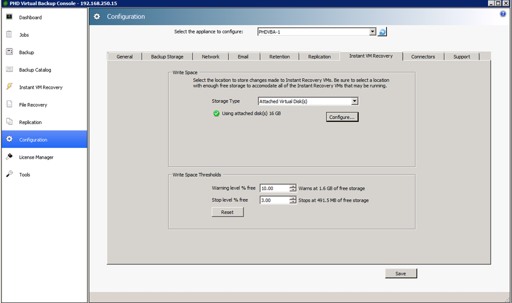Click the Tools wrench icon
The height and width of the screenshot is (303, 512).
[x=9, y=174]
